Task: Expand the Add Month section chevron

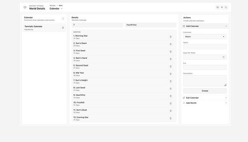Action: (226, 103)
